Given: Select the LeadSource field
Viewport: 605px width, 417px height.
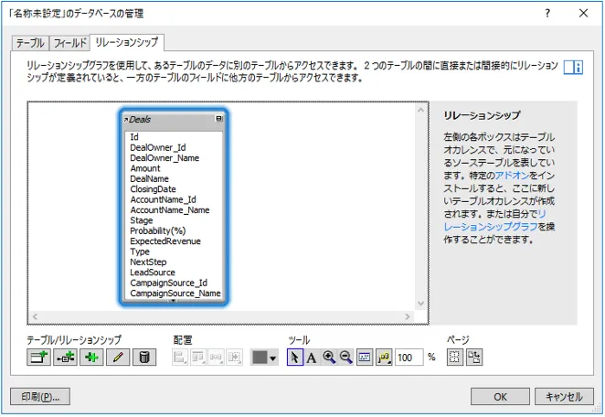Looking at the screenshot, I should click(x=153, y=273).
